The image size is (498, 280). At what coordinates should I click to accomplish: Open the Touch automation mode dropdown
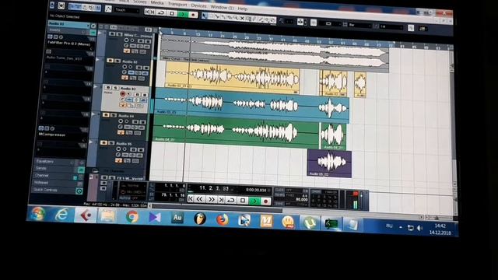[127, 10]
